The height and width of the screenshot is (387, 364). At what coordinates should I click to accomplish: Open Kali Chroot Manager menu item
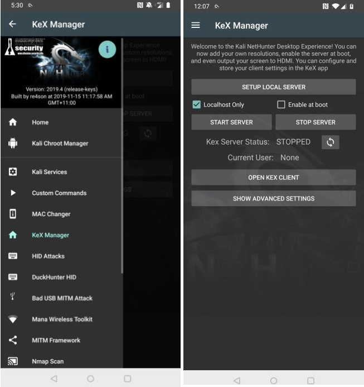click(x=62, y=143)
